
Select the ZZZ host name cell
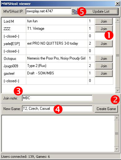tap(14, 29)
